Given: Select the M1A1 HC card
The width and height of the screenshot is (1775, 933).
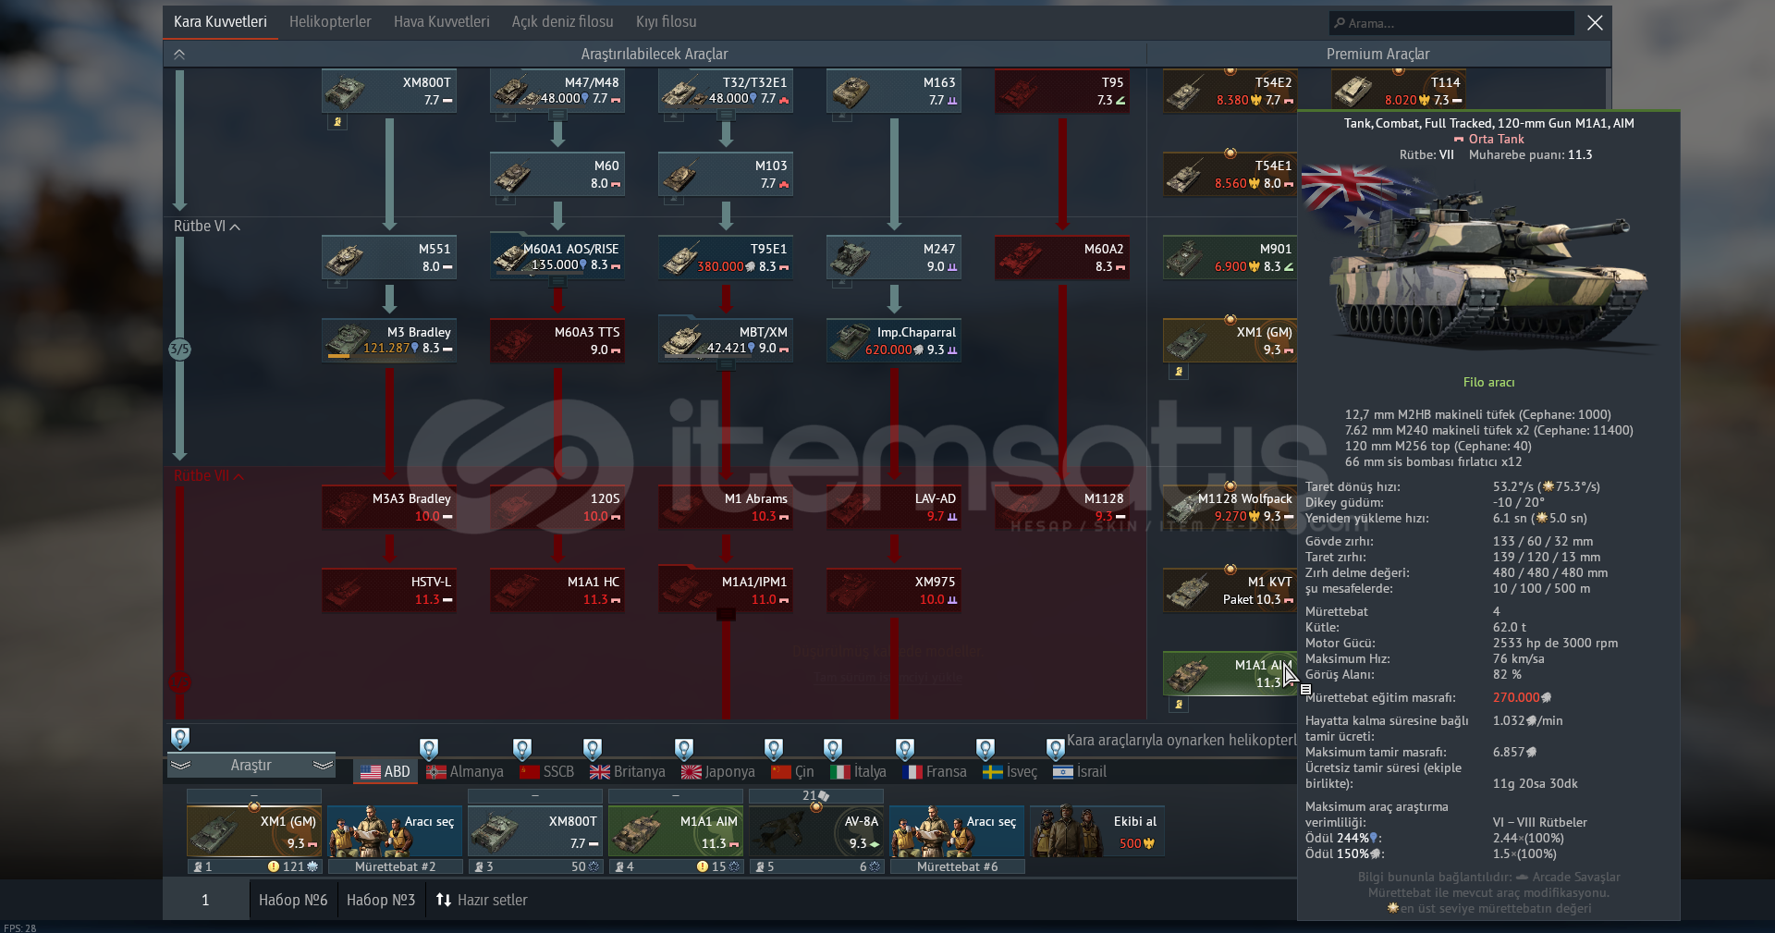Looking at the screenshot, I should coord(557,590).
